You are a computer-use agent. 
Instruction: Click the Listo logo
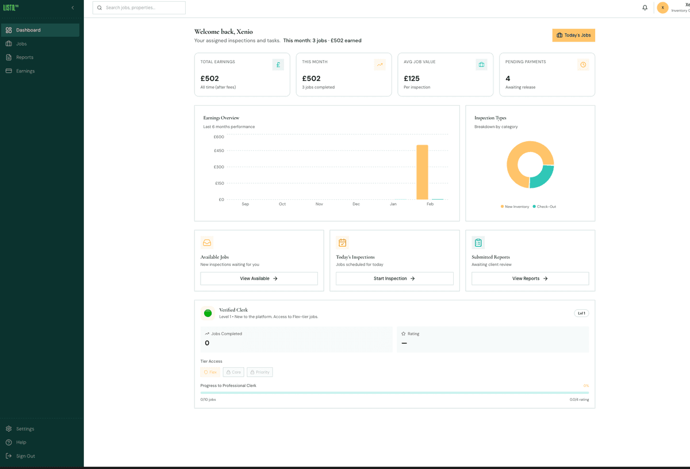tap(11, 7)
